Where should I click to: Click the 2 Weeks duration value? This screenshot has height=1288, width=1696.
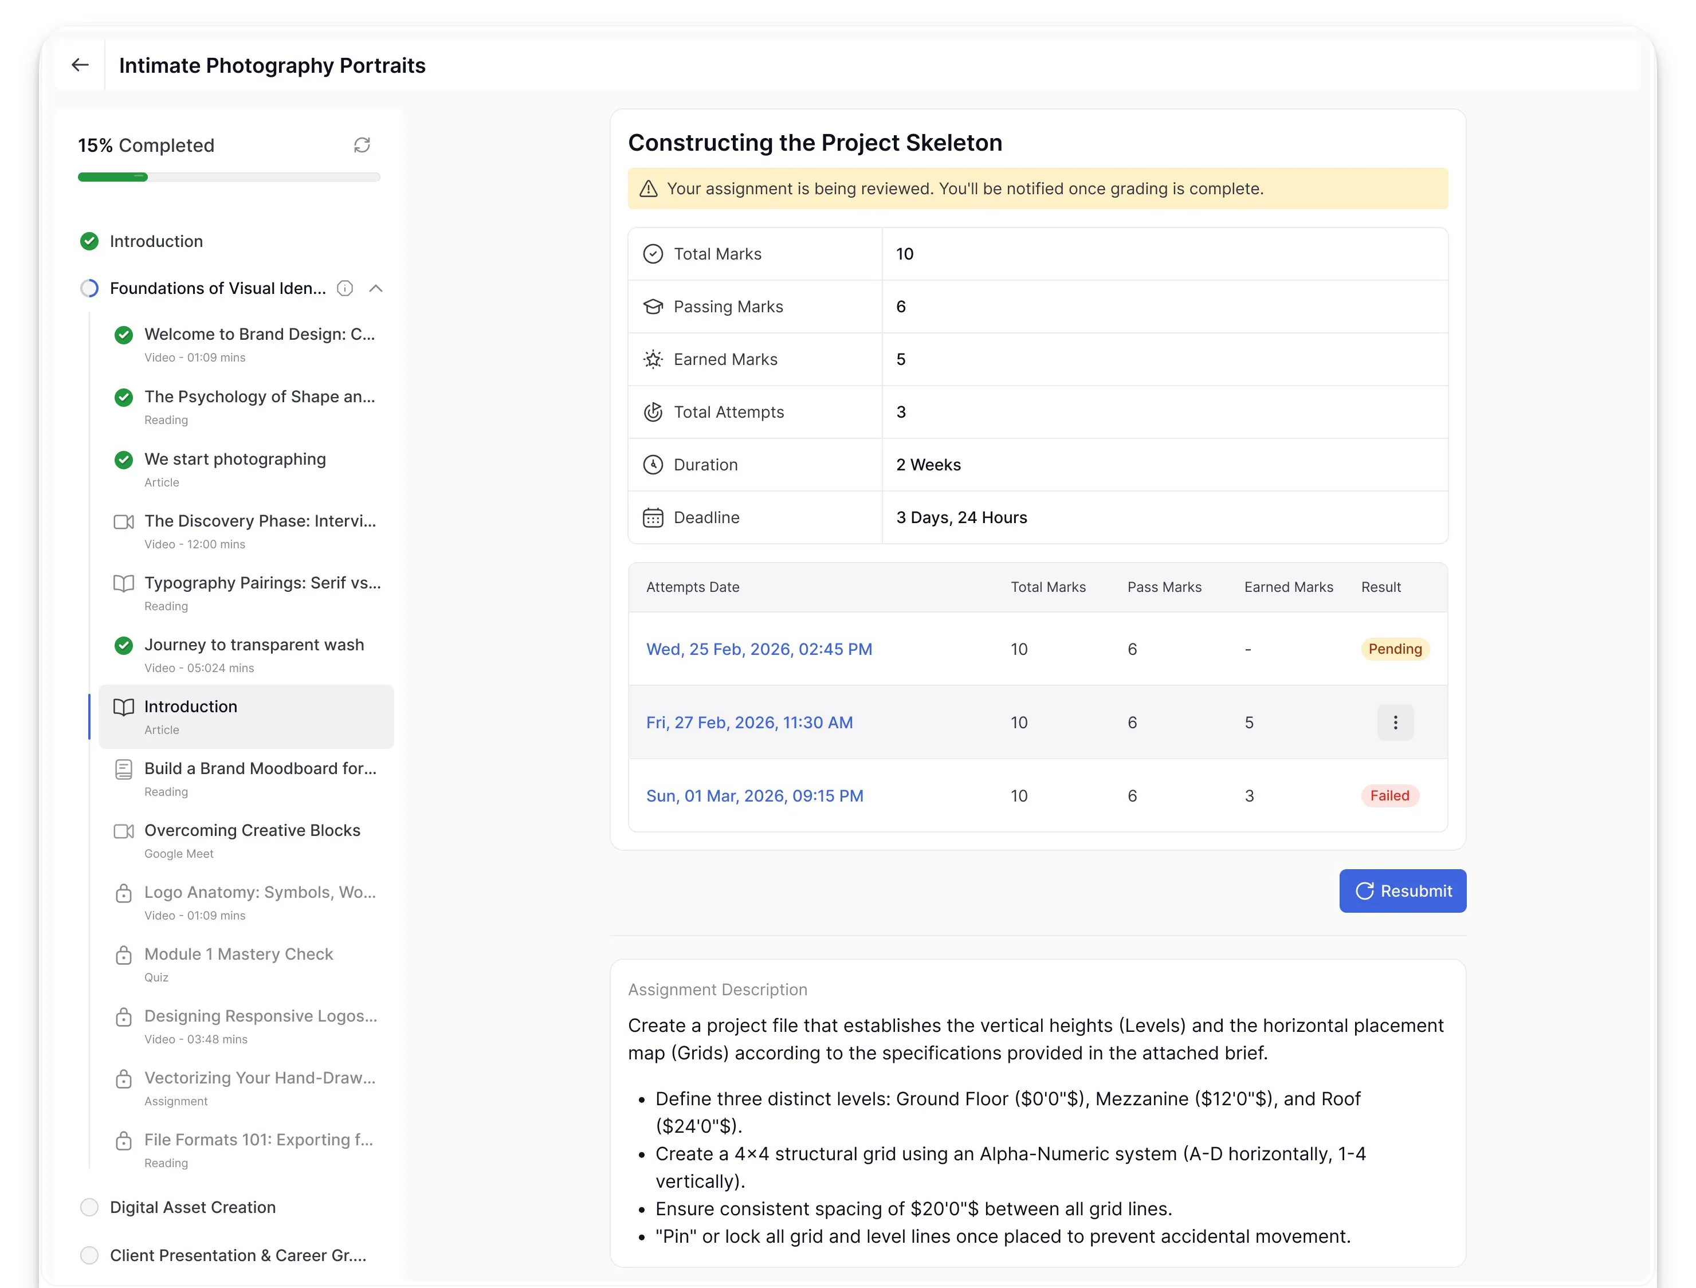[x=929, y=465]
